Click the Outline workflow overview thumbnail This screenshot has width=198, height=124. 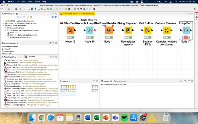pos(68,92)
